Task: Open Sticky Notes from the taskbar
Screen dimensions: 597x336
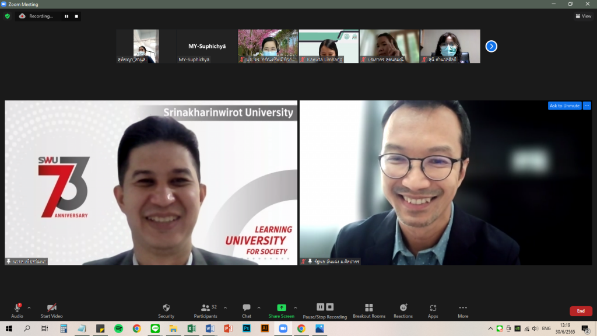Action: click(x=100, y=328)
